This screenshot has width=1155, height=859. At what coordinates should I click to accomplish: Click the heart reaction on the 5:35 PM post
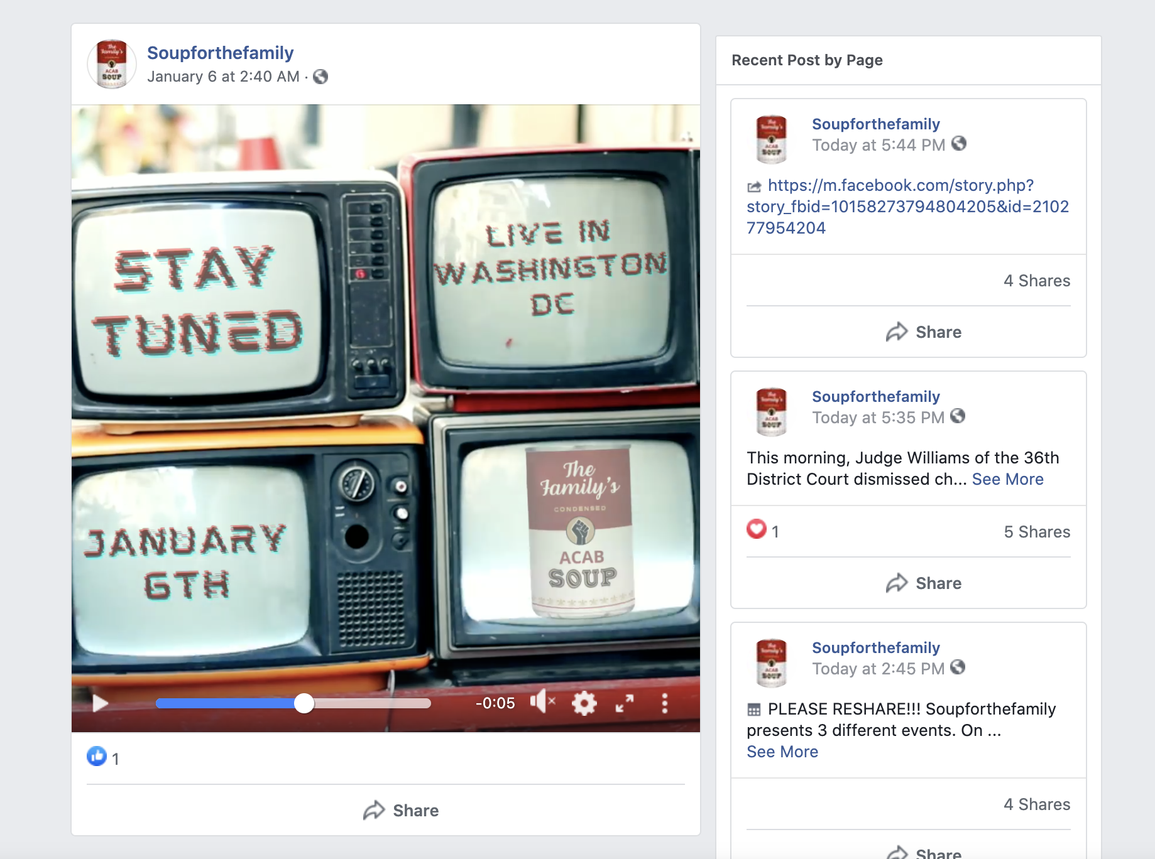tap(757, 529)
